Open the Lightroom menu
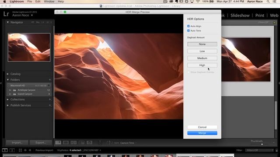The width and height of the screenshot is (280, 157). 17,2
